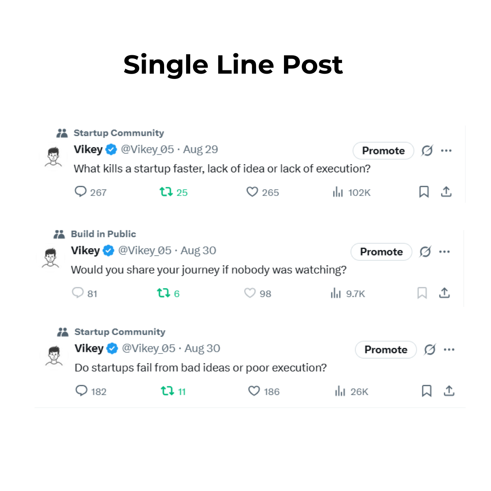View analytics showing 102K views
This screenshot has height=491, width=491.
(338, 192)
